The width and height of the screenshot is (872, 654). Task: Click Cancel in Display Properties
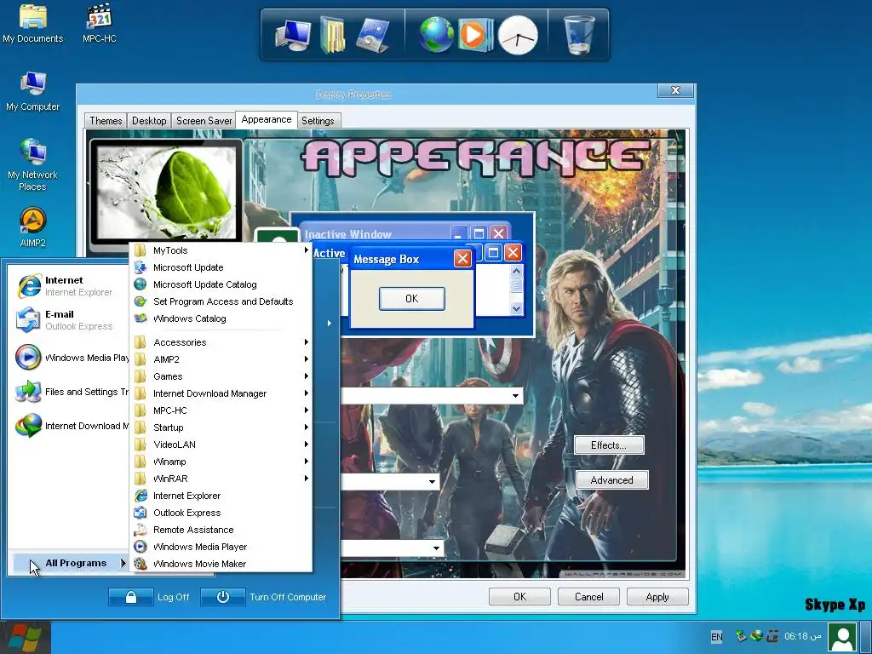pyautogui.click(x=589, y=597)
